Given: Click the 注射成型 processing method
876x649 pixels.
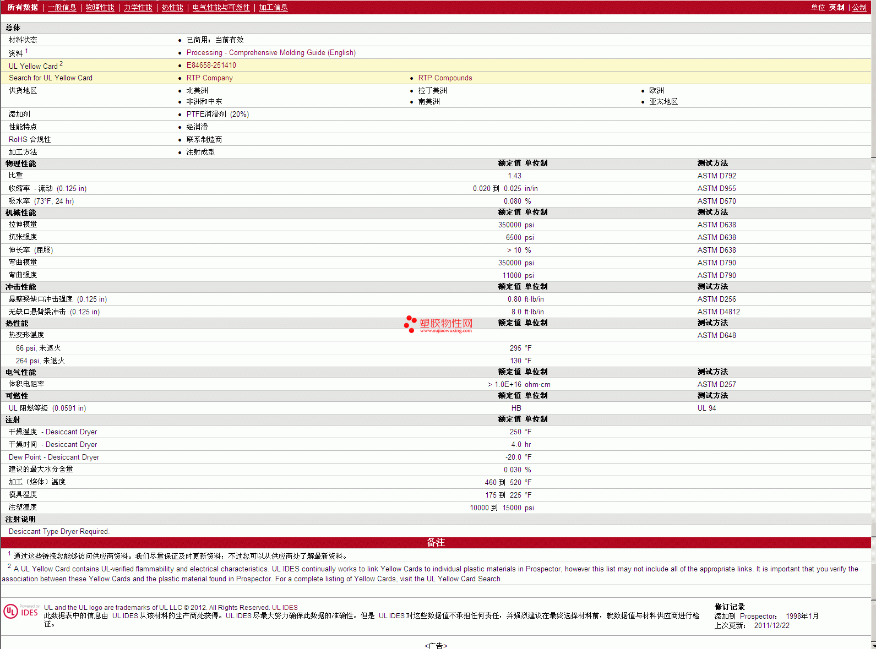Looking at the screenshot, I should click(200, 152).
